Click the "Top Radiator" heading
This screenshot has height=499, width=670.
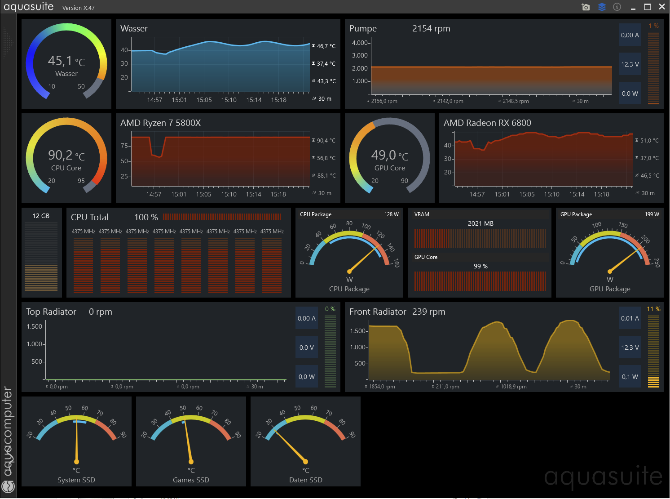click(x=51, y=312)
